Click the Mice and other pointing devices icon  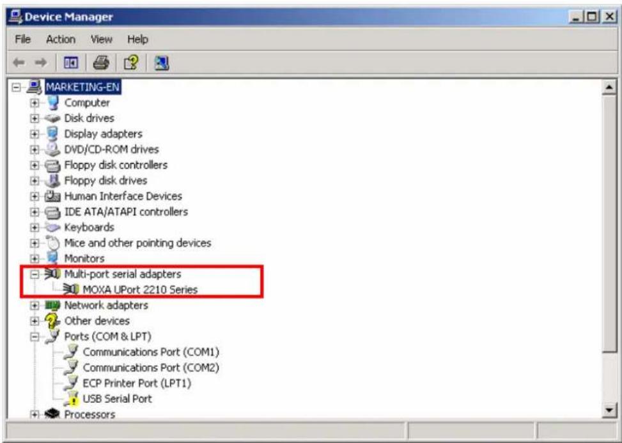click(x=52, y=243)
